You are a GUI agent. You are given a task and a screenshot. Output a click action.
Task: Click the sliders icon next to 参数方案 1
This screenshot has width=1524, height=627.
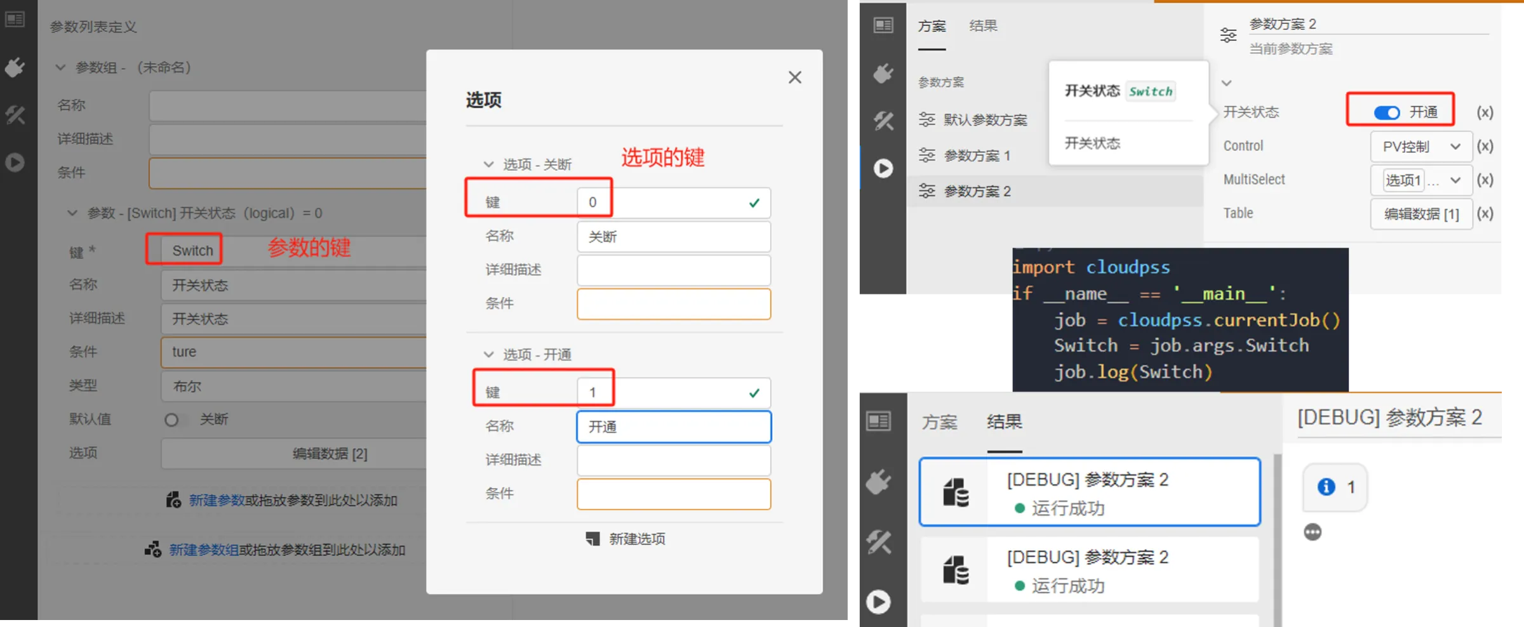click(x=927, y=155)
